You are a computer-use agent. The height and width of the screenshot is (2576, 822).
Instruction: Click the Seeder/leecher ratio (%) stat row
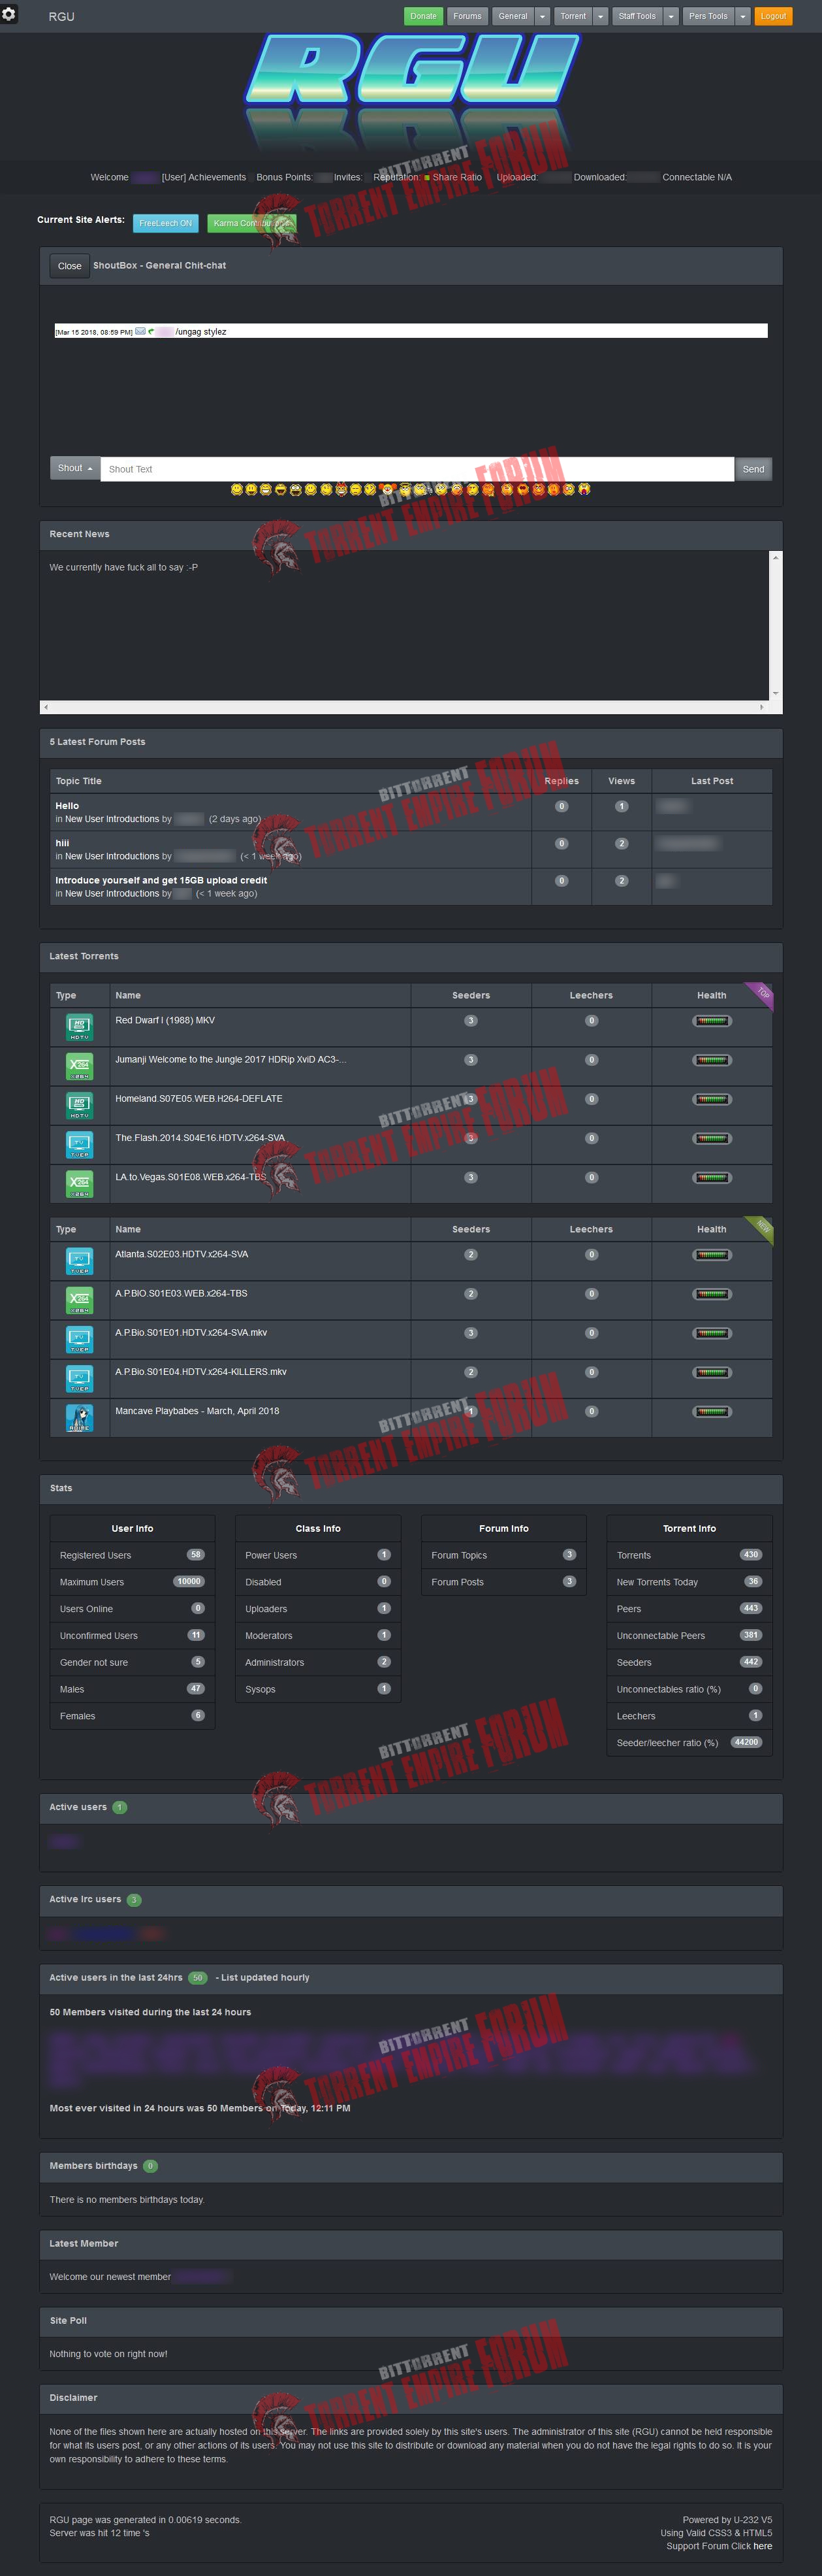pyautogui.click(x=689, y=1743)
